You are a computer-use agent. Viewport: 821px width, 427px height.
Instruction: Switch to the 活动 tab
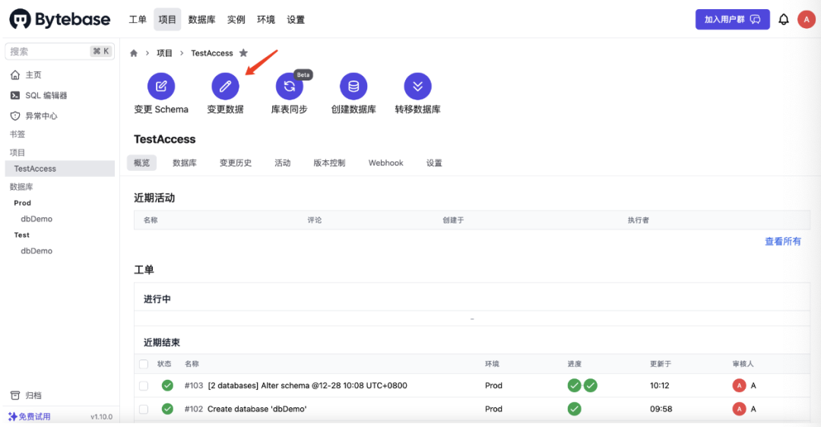point(283,163)
